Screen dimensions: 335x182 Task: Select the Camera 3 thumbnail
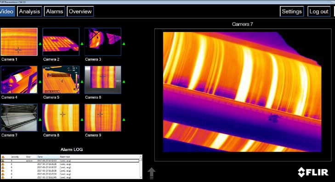click(x=103, y=42)
